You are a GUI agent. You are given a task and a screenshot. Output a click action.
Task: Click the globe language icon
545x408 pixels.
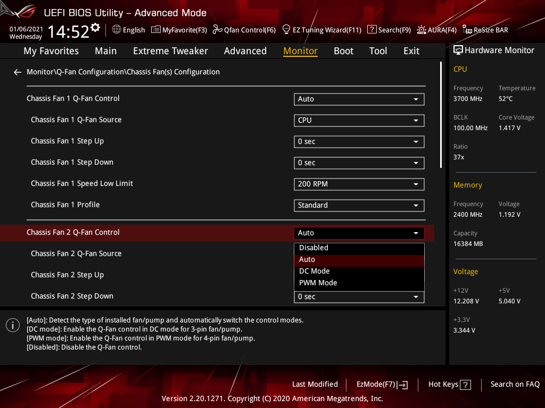click(x=117, y=30)
